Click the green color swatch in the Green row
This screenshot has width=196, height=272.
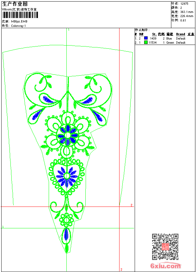coord(146,42)
